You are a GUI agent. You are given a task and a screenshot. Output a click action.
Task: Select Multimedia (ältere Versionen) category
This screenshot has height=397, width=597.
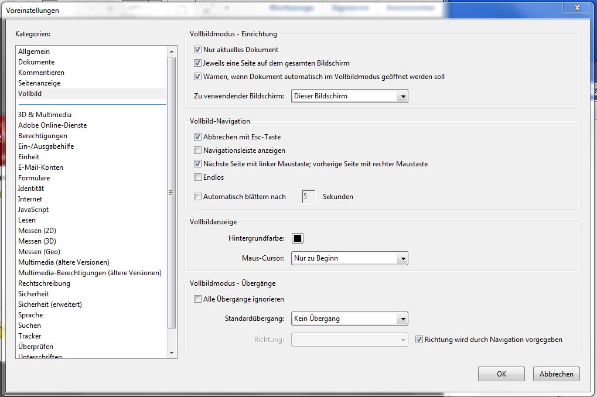(x=92, y=262)
